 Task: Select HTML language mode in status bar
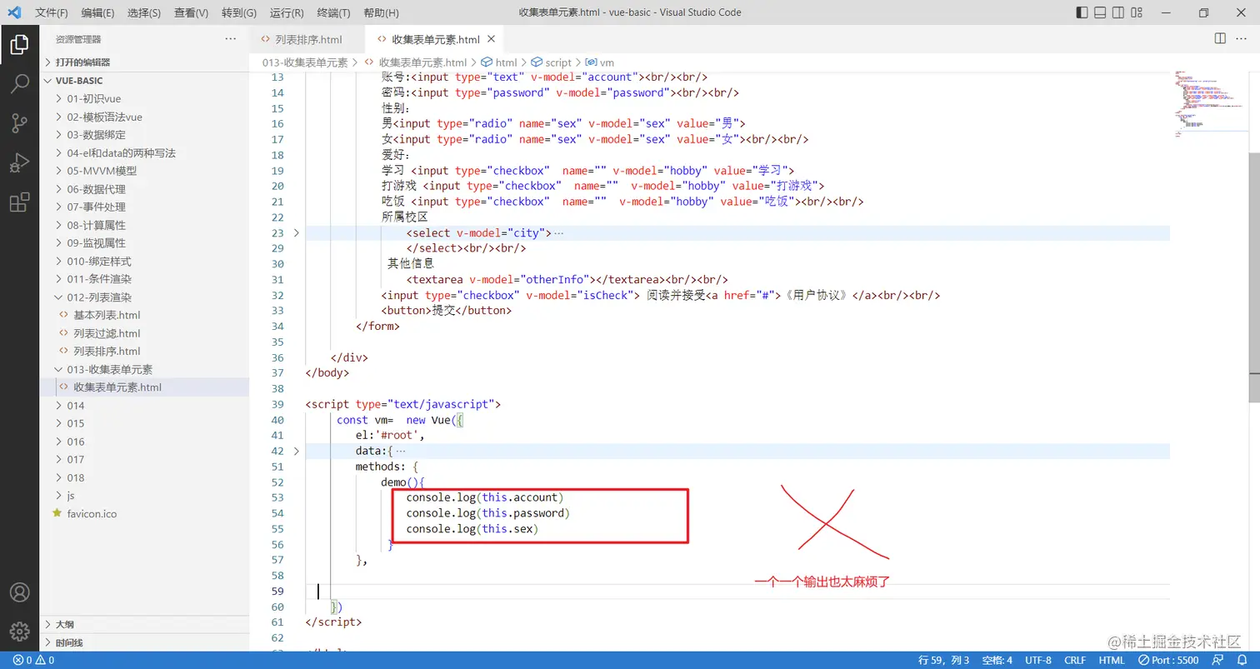tap(1112, 661)
